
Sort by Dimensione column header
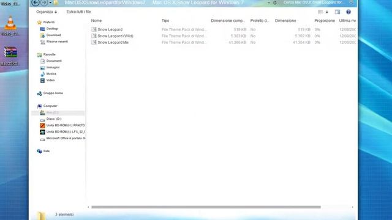[x=285, y=21]
